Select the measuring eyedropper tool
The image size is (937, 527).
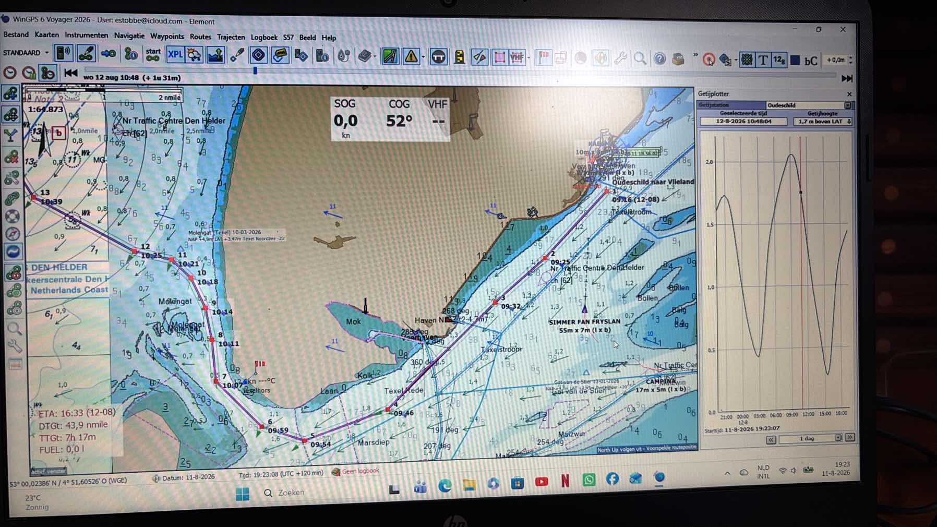[237, 55]
